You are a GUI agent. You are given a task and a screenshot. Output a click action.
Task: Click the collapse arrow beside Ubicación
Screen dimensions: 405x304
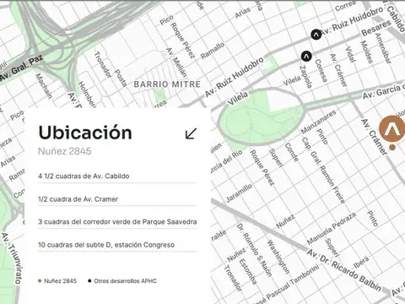click(191, 133)
